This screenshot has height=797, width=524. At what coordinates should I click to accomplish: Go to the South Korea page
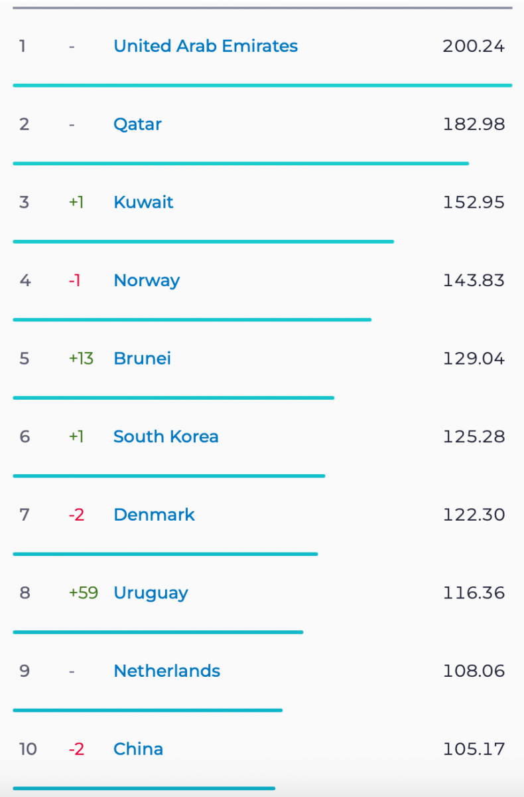point(166,436)
